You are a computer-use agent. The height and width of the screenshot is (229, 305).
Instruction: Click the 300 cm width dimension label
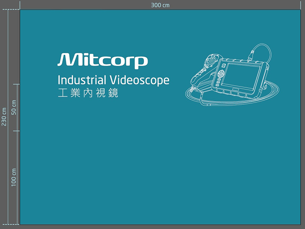click(160, 5)
